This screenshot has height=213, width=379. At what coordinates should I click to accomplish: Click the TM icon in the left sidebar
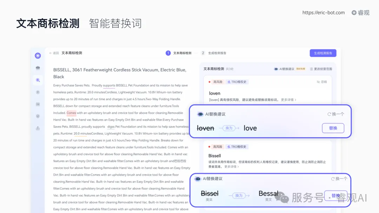click(38, 104)
